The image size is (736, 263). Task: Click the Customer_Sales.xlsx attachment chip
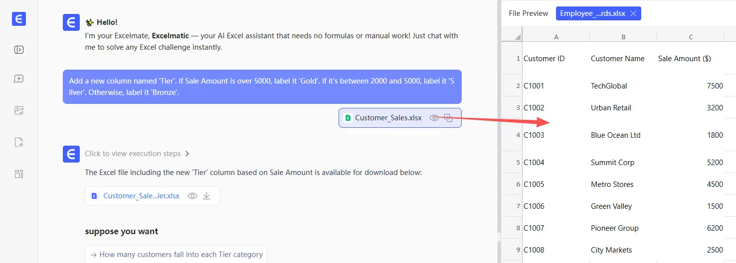(x=388, y=118)
